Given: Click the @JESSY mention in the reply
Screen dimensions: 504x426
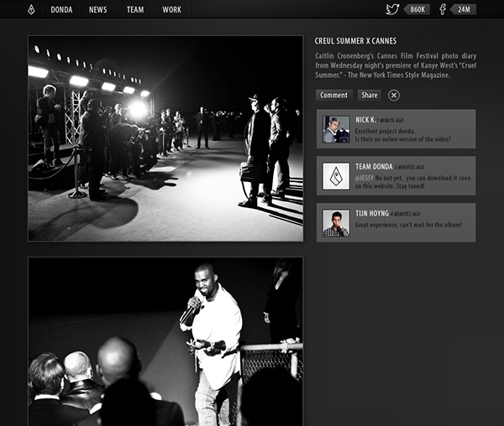Looking at the screenshot, I should [365, 178].
